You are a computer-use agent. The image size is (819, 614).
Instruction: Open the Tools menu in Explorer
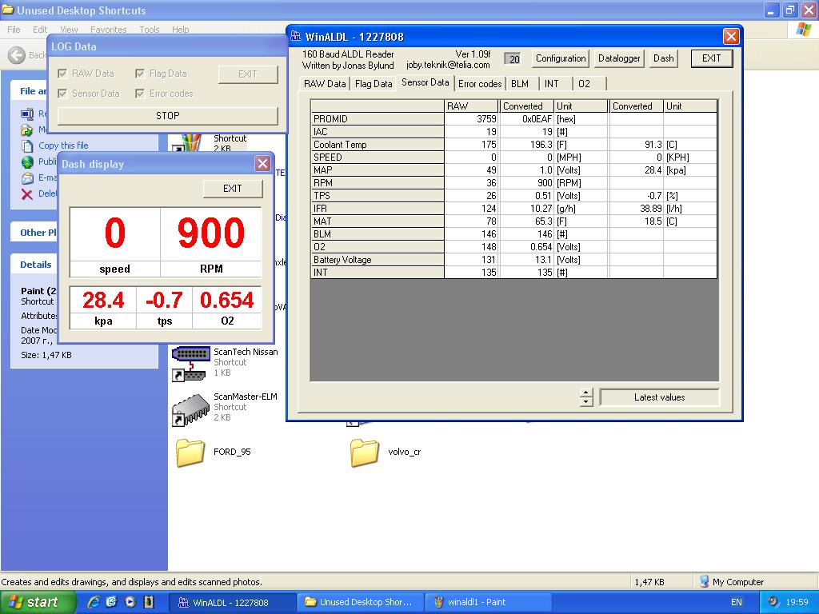point(150,30)
